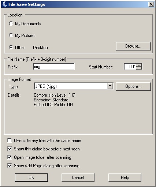The image size is (156, 187).
Task: Uncheck Show this dialog before next scan
Action: tap(10, 149)
